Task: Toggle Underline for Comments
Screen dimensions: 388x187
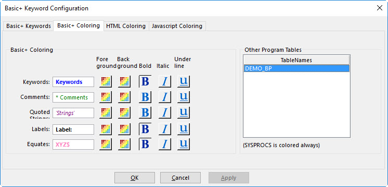Action: [184, 97]
